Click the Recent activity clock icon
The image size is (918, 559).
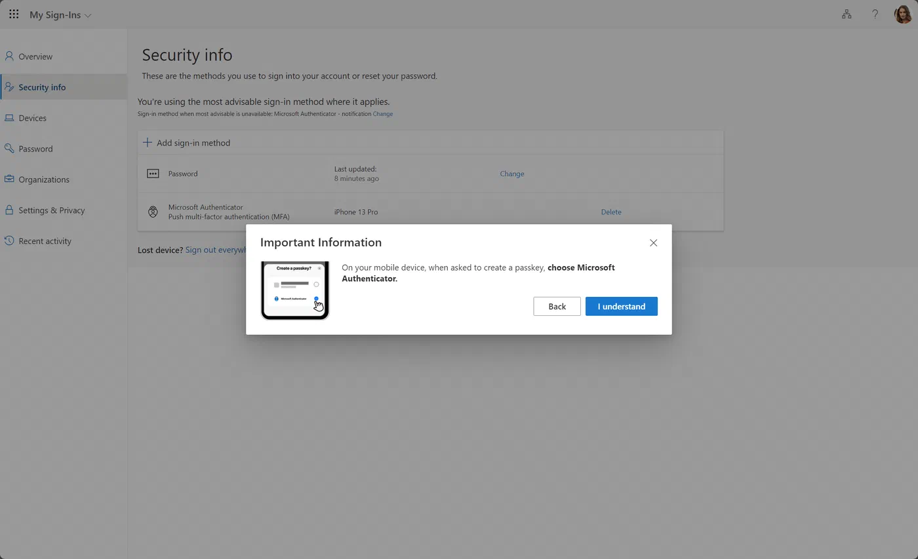(x=9, y=241)
